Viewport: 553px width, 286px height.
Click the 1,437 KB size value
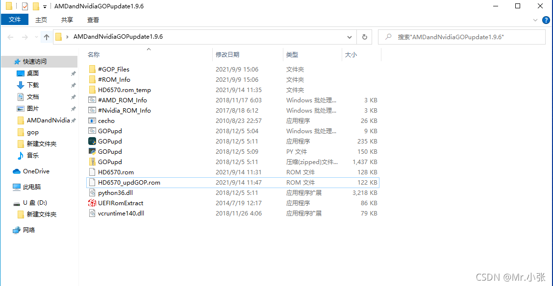pos(365,162)
